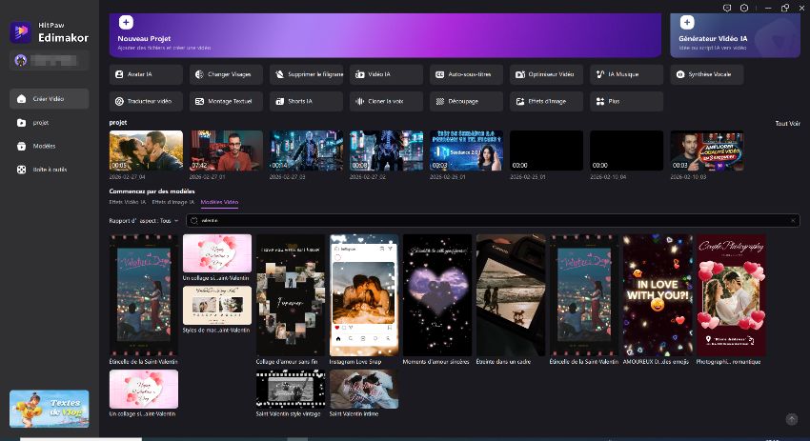The height and width of the screenshot is (441, 810).
Task: Select Créer Vidéo in the sidebar
Action: click(x=49, y=99)
